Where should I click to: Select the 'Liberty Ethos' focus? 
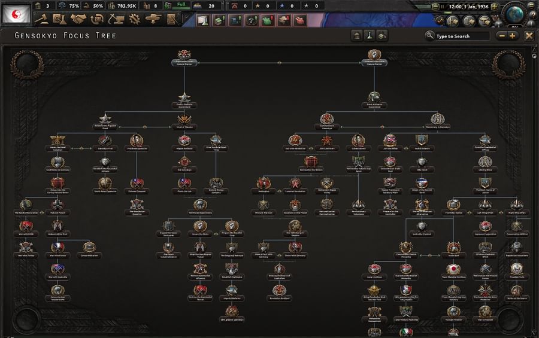pos(485,165)
